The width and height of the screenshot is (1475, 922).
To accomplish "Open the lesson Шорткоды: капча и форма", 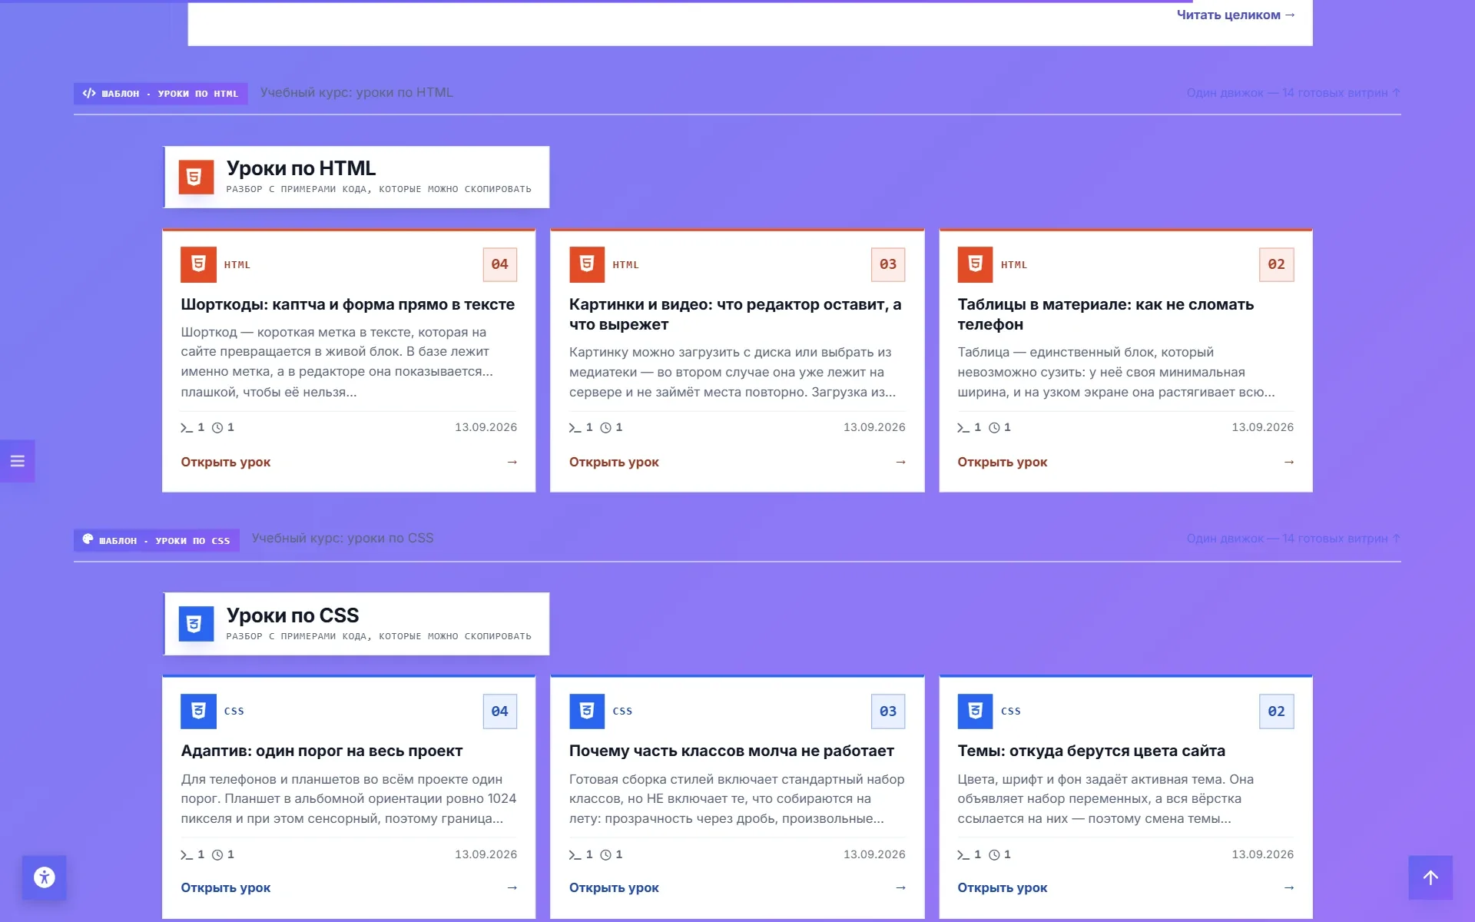I will coord(347,304).
